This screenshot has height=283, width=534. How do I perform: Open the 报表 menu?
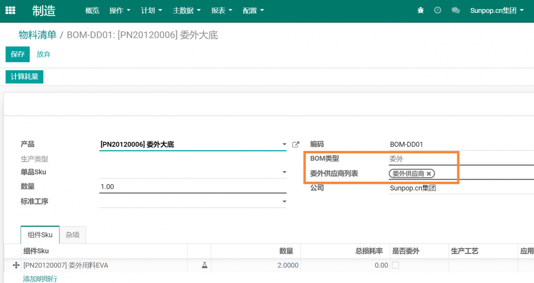222,11
